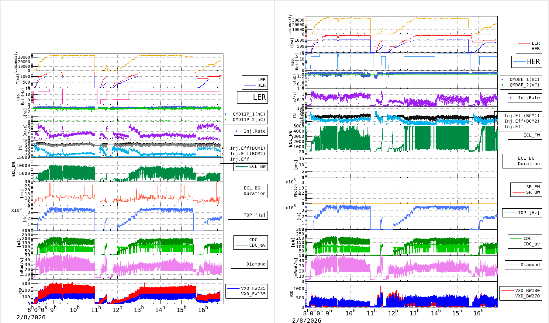Click the Photon Rate axis label
This screenshot has width=549, height=323.
(298, 191)
